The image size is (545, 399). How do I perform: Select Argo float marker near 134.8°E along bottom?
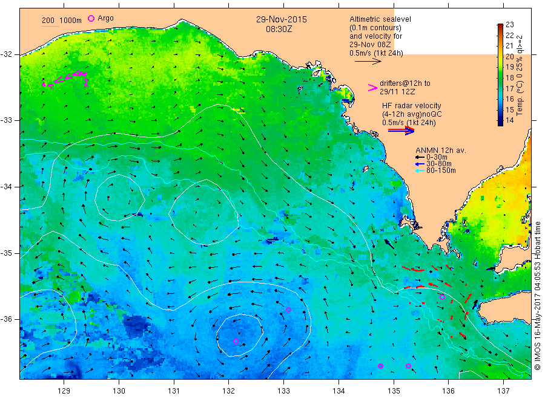(381, 366)
